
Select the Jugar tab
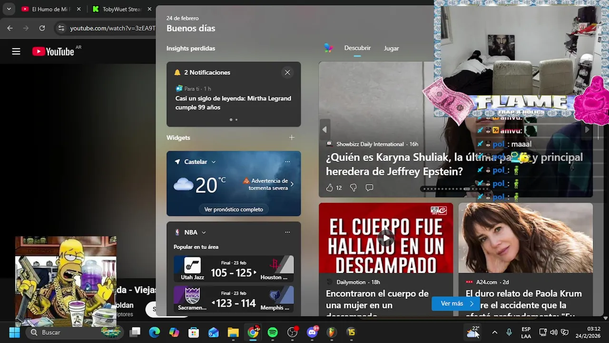point(391,48)
